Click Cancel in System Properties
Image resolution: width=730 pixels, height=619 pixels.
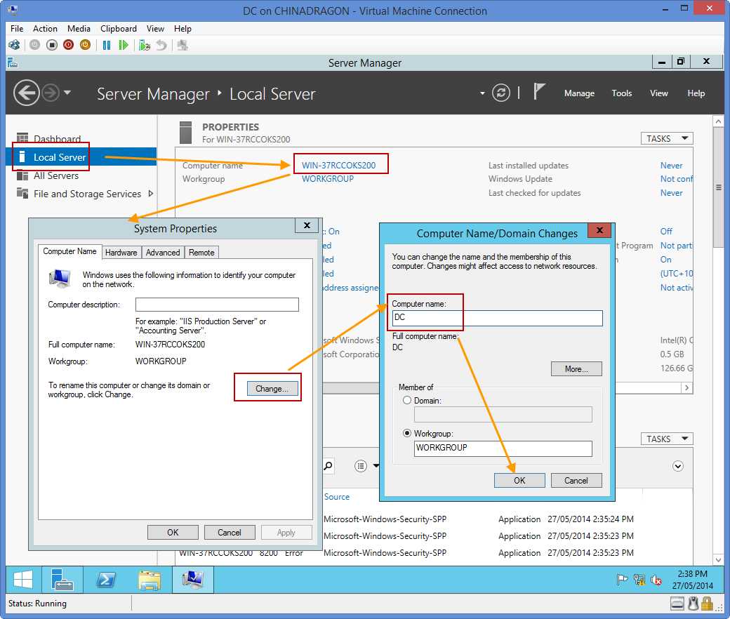tap(230, 532)
